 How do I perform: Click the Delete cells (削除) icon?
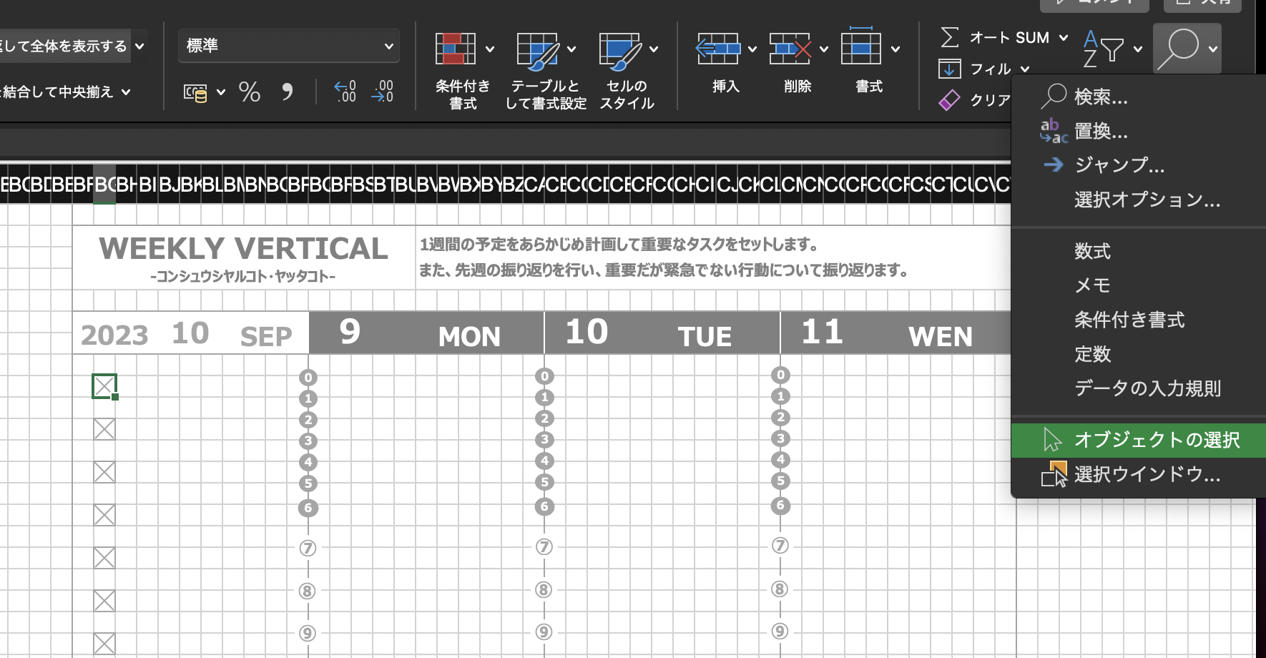(790, 49)
